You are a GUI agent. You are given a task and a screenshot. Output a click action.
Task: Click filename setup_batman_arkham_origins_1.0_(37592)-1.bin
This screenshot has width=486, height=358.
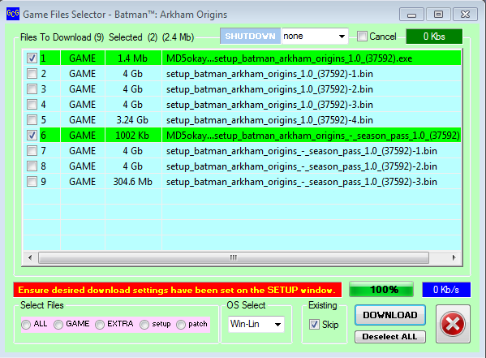coord(269,74)
